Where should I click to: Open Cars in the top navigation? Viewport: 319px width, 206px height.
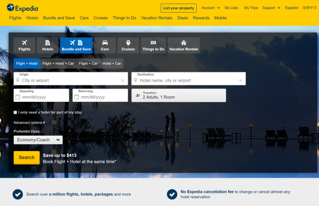coord(84,18)
